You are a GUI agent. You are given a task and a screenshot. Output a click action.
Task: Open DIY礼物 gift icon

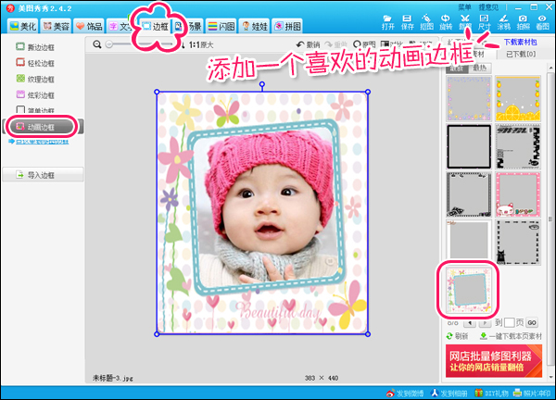point(479,393)
